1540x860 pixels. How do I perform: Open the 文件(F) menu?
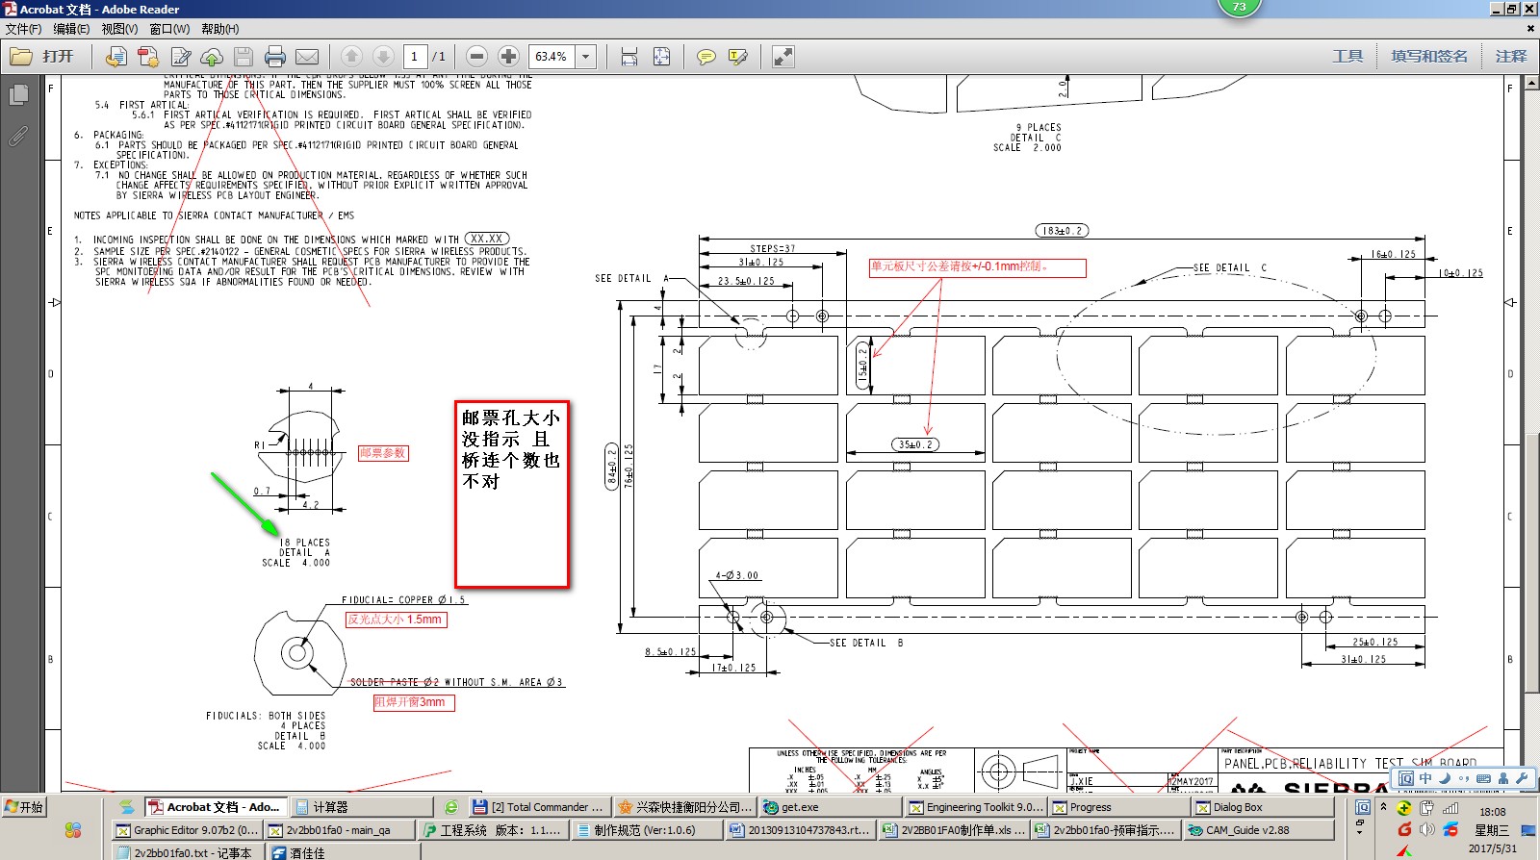pos(24,29)
